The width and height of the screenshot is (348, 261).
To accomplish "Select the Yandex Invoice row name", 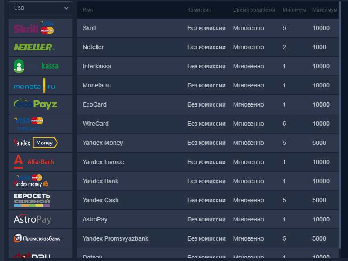I will 103,162.
